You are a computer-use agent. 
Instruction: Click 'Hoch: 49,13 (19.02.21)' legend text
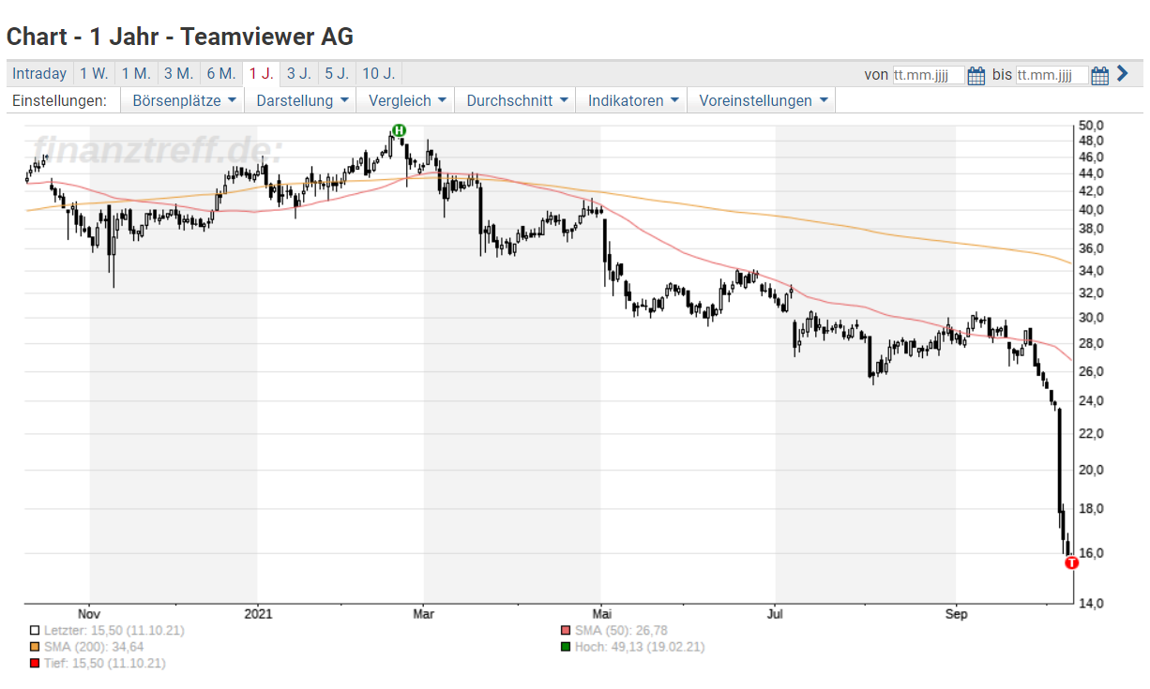(640, 647)
